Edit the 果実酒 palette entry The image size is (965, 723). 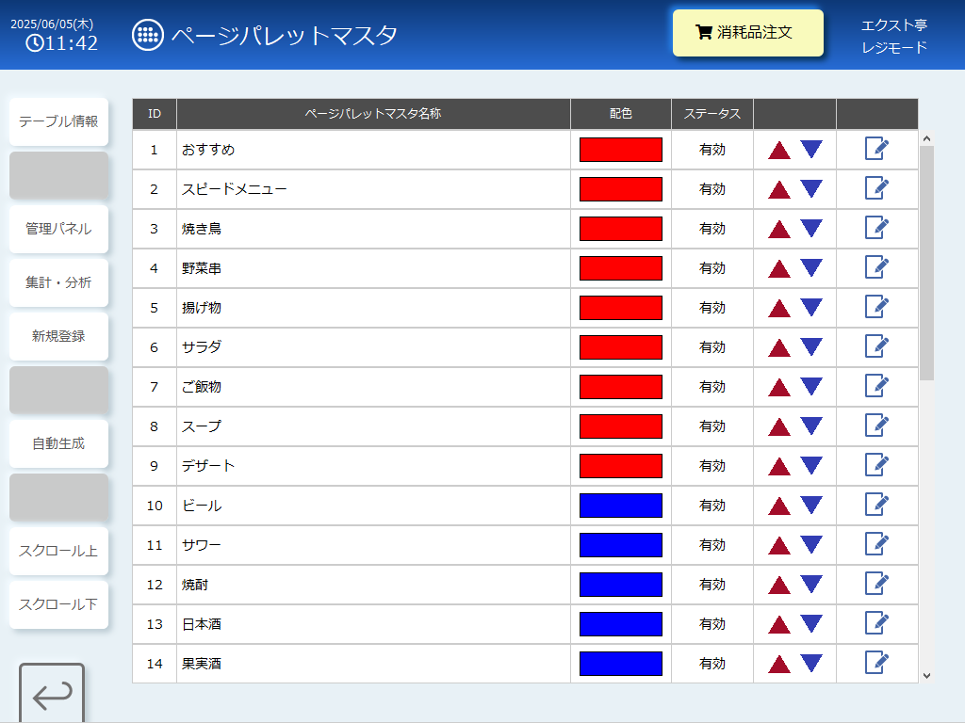[x=876, y=663]
